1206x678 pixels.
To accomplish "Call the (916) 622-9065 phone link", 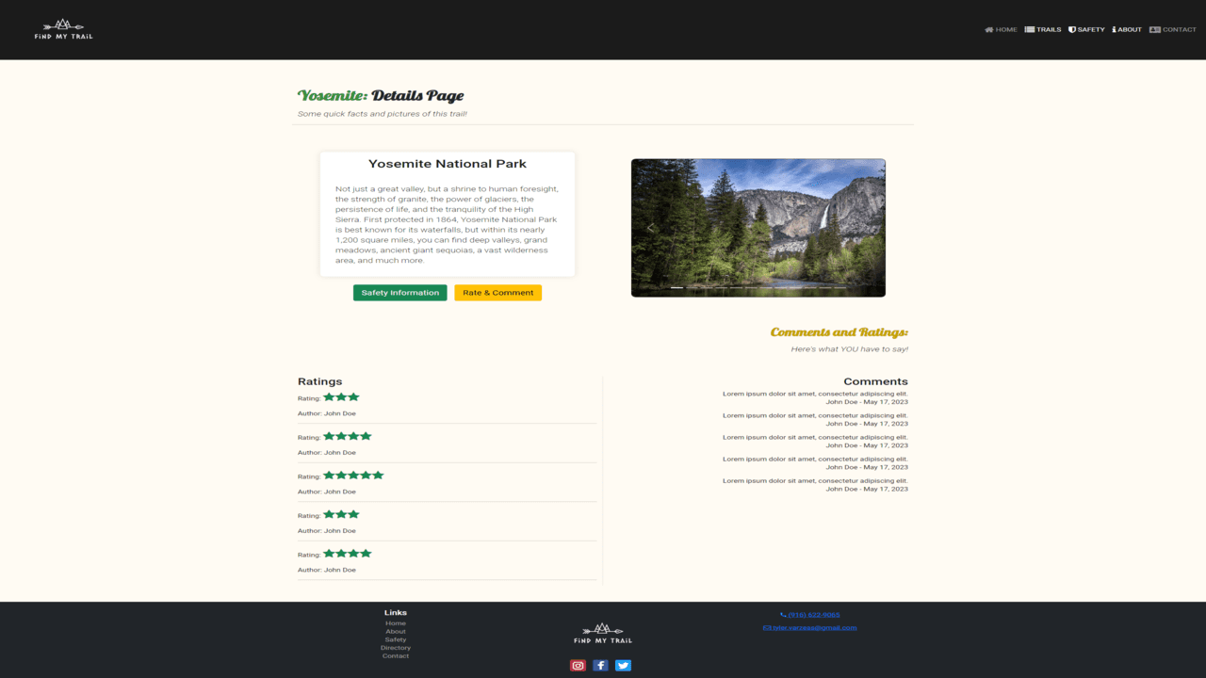I will tap(810, 615).
